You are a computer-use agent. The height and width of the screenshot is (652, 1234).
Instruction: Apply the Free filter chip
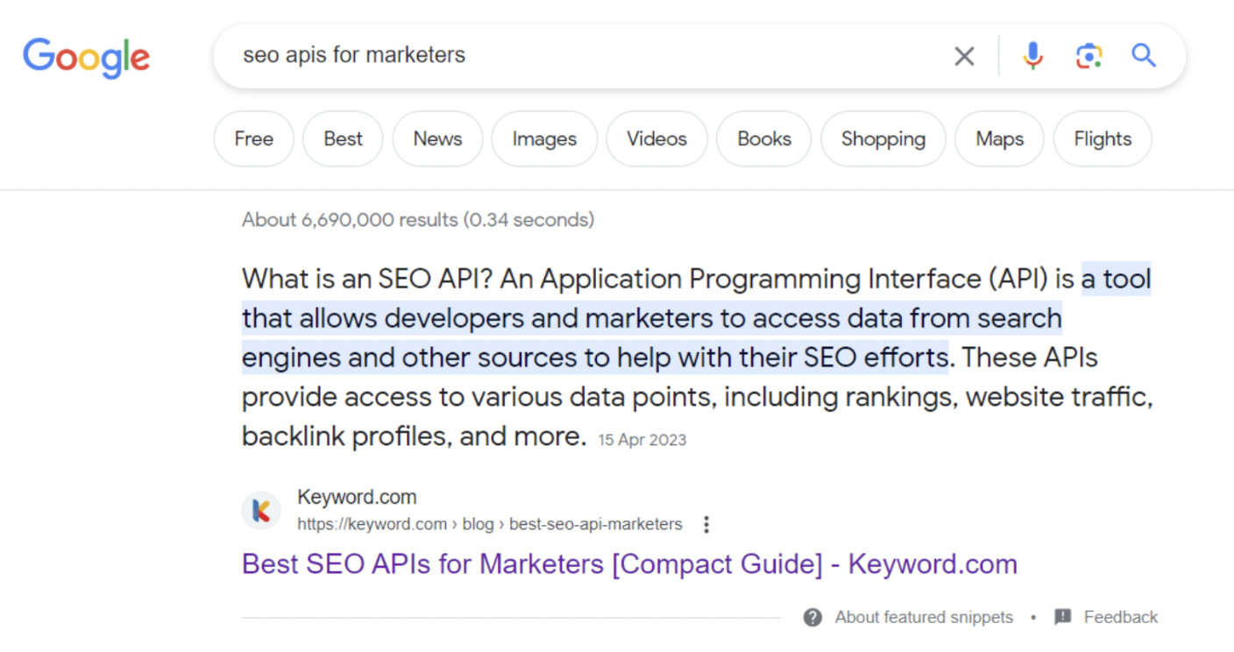(x=253, y=138)
